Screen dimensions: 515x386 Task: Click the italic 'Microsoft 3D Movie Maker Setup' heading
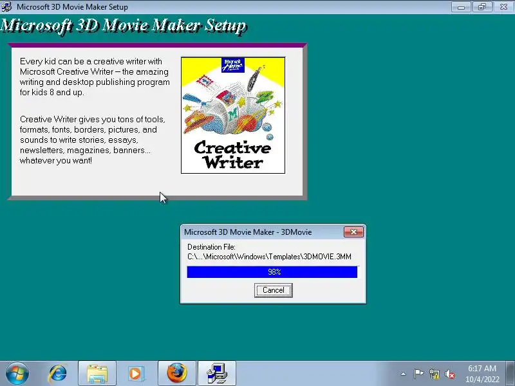(x=123, y=26)
